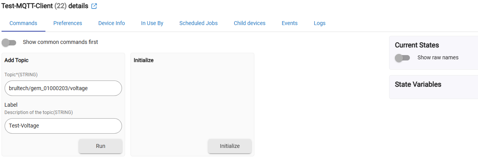Image resolution: width=478 pixels, height=161 pixels.
Task: Go to the Device Info tab
Action: pyautogui.click(x=112, y=23)
